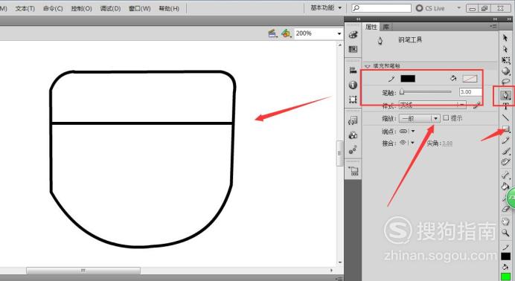This screenshot has height=281, width=515.
Task: Select the Text tool
Action: pyautogui.click(x=505, y=106)
